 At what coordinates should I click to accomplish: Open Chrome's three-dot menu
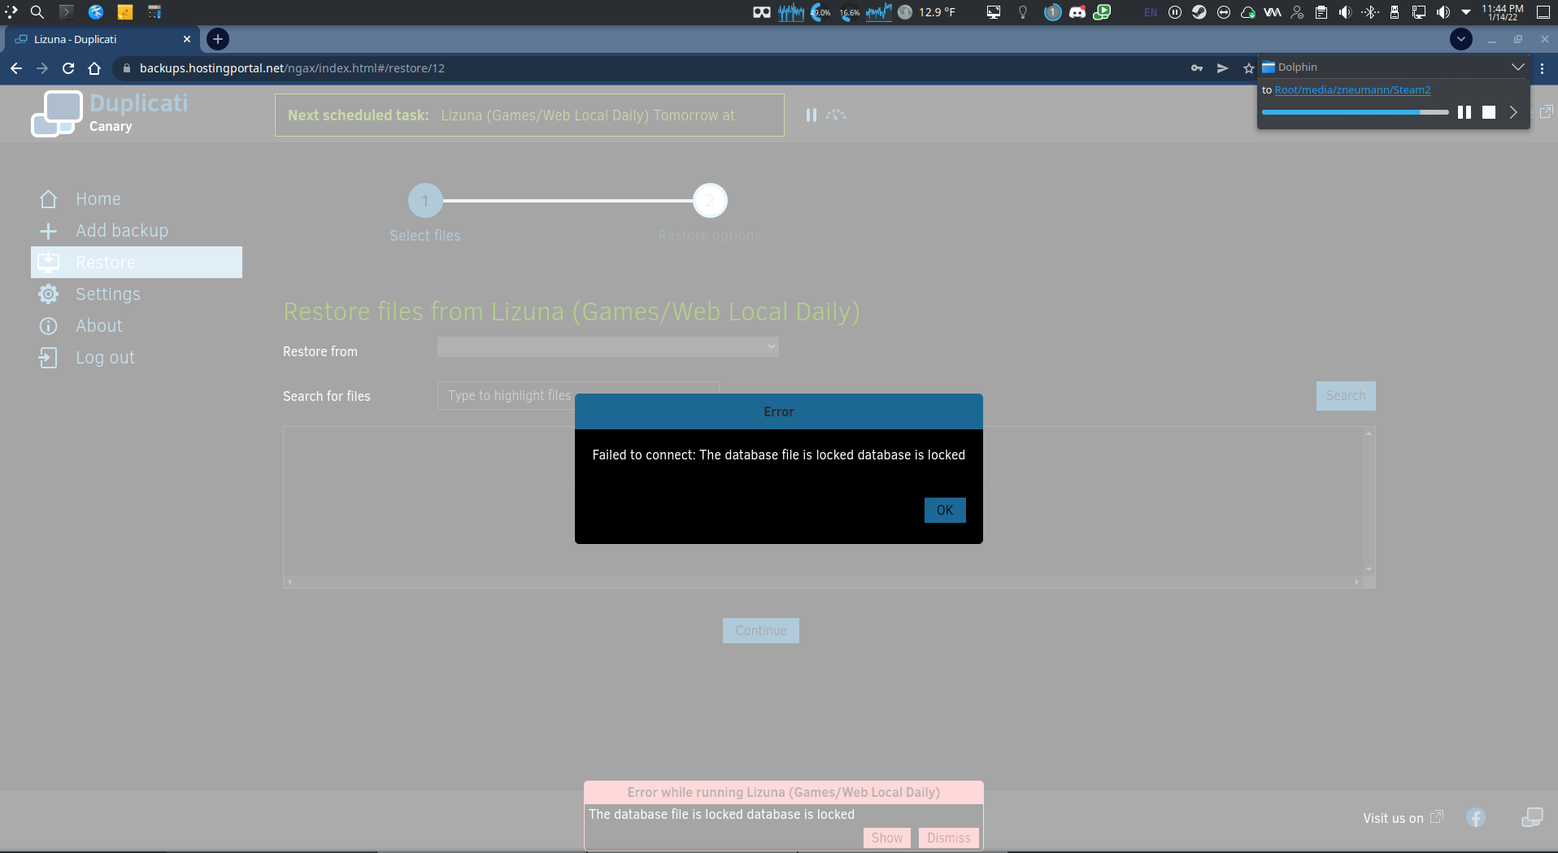coord(1543,68)
